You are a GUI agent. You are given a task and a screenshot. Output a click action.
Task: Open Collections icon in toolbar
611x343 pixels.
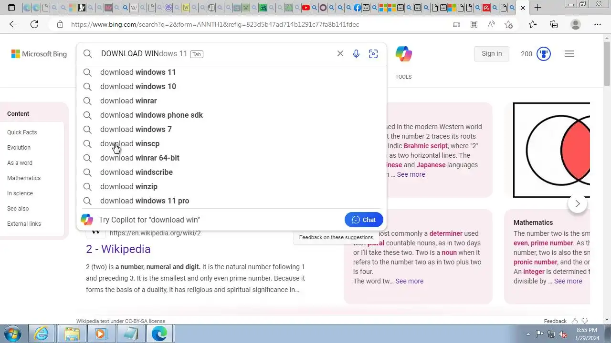(554, 24)
